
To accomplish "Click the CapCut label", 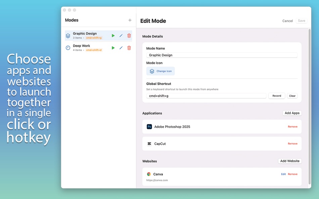I will 160,144.
